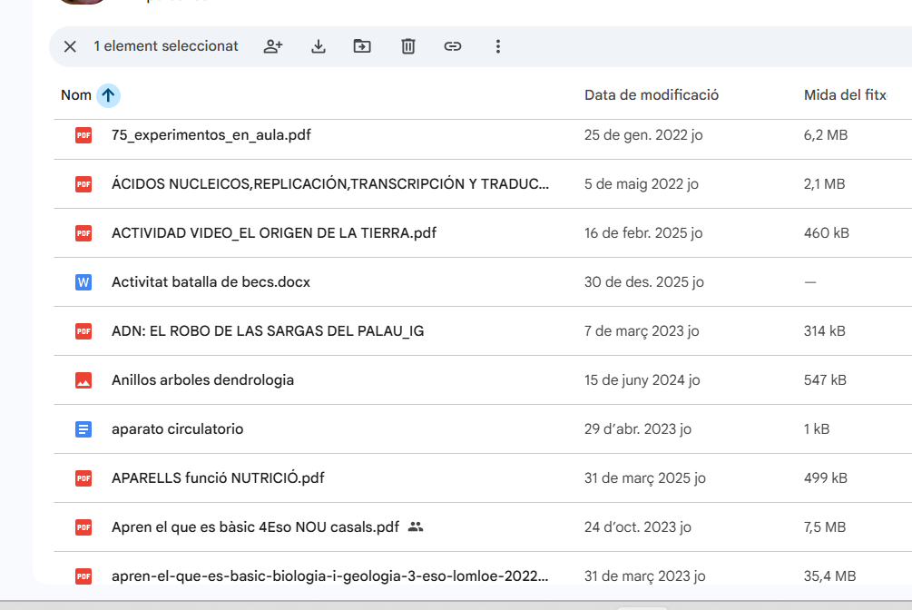Click the Word icon of Activitat batalla de becs.docx

(x=83, y=282)
